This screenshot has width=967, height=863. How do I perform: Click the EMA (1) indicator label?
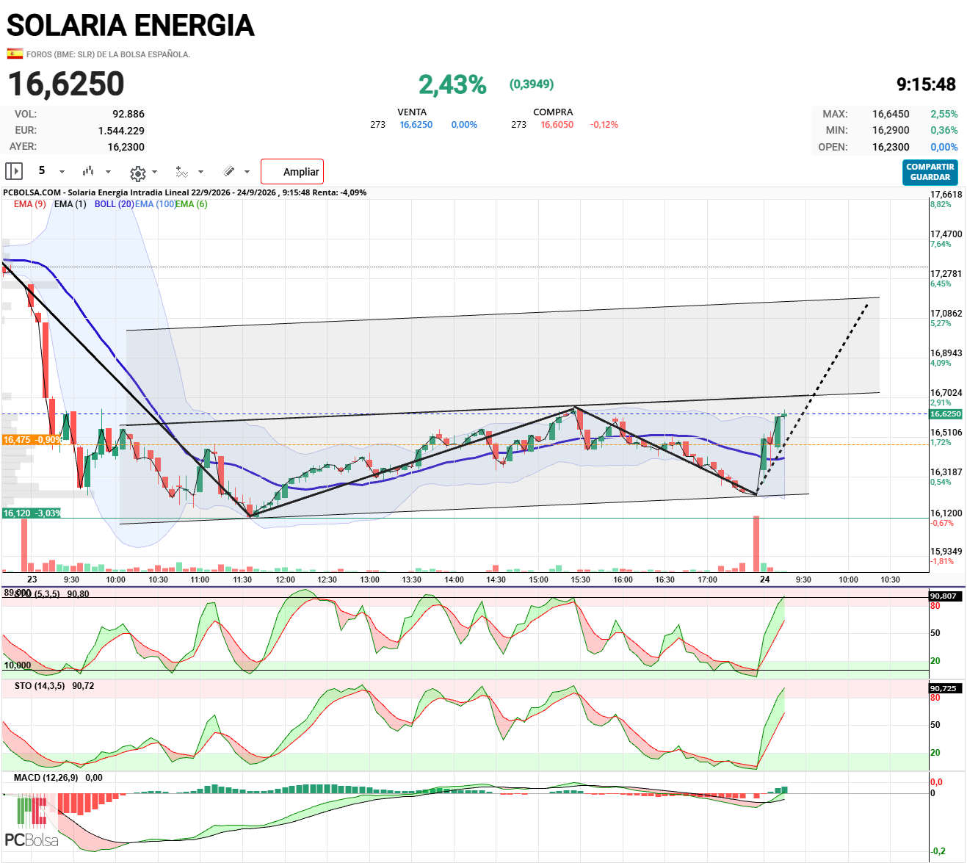(x=70, y=204)
